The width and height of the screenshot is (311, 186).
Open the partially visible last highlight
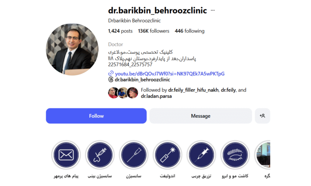click(263, 155)
